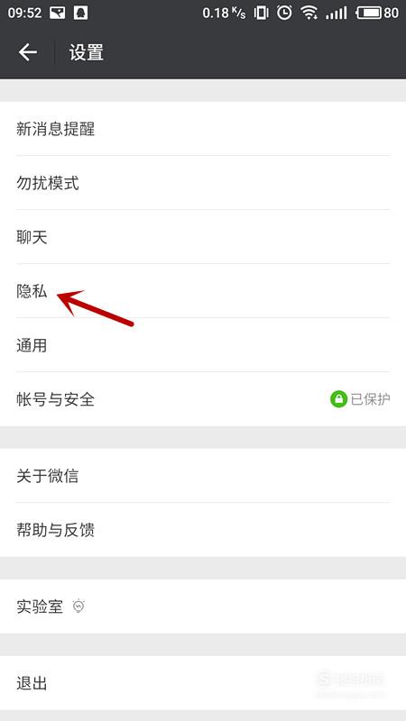Tap the 已保护 status label

click(x=370, y=399)
